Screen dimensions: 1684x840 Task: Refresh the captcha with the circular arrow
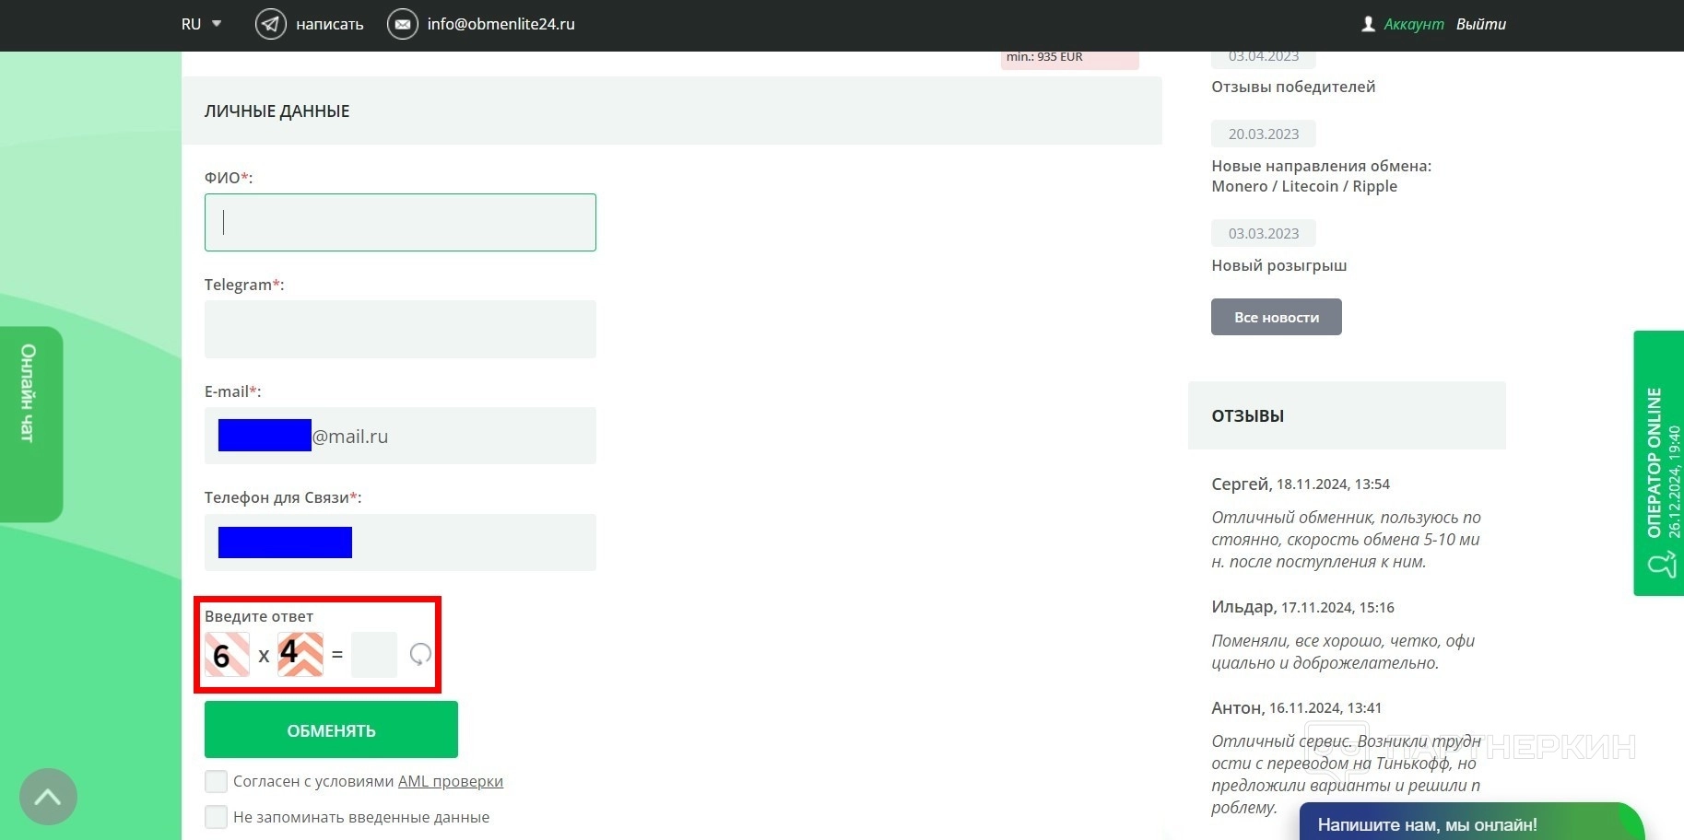420,654
